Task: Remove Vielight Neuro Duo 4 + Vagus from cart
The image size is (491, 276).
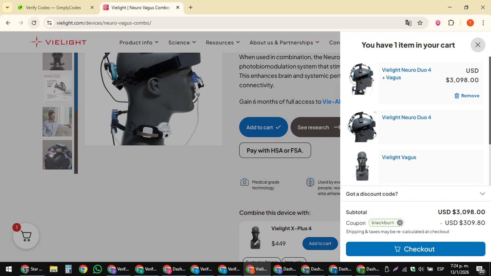Action: coord(467,96)
